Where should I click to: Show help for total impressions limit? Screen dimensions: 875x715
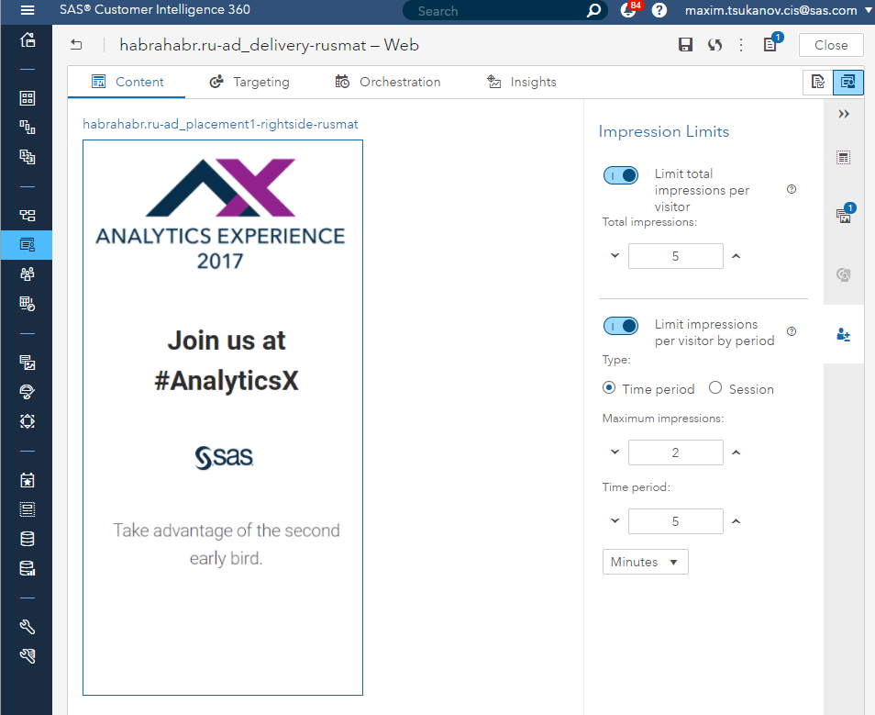pos(792,189)
